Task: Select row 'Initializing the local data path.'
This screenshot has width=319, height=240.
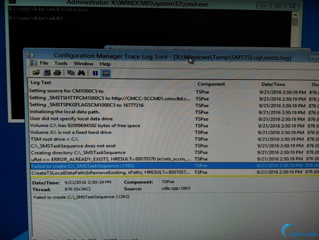Action: 173,112
